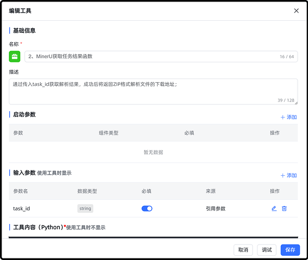
Task: Click the 名称 input field
Action: click(161, 57)
